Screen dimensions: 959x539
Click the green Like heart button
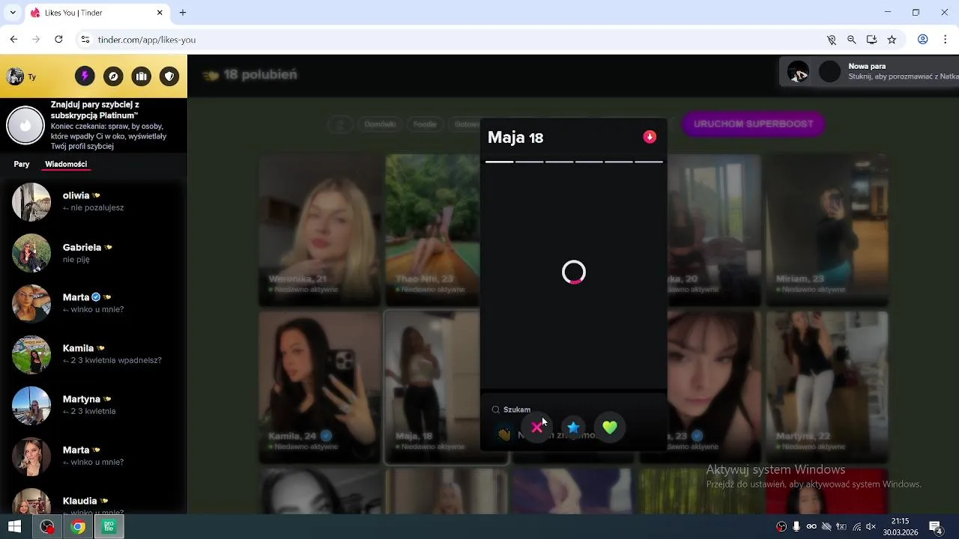(x=610, y=427)
